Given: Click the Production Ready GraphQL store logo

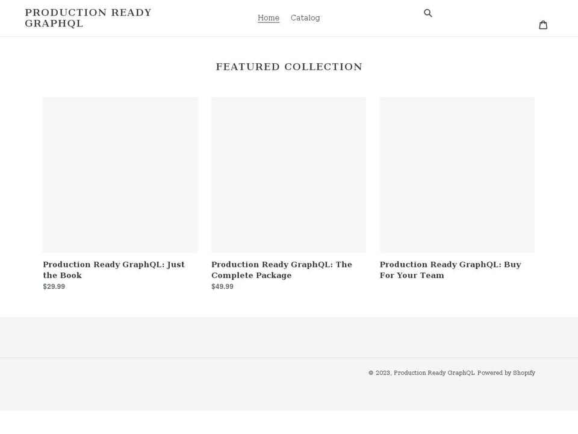Looking at the screenshot, I should tap(88, 18).
